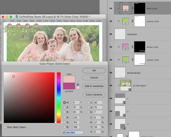Select the Lab b radio button
171x137 pixels.
88,112
